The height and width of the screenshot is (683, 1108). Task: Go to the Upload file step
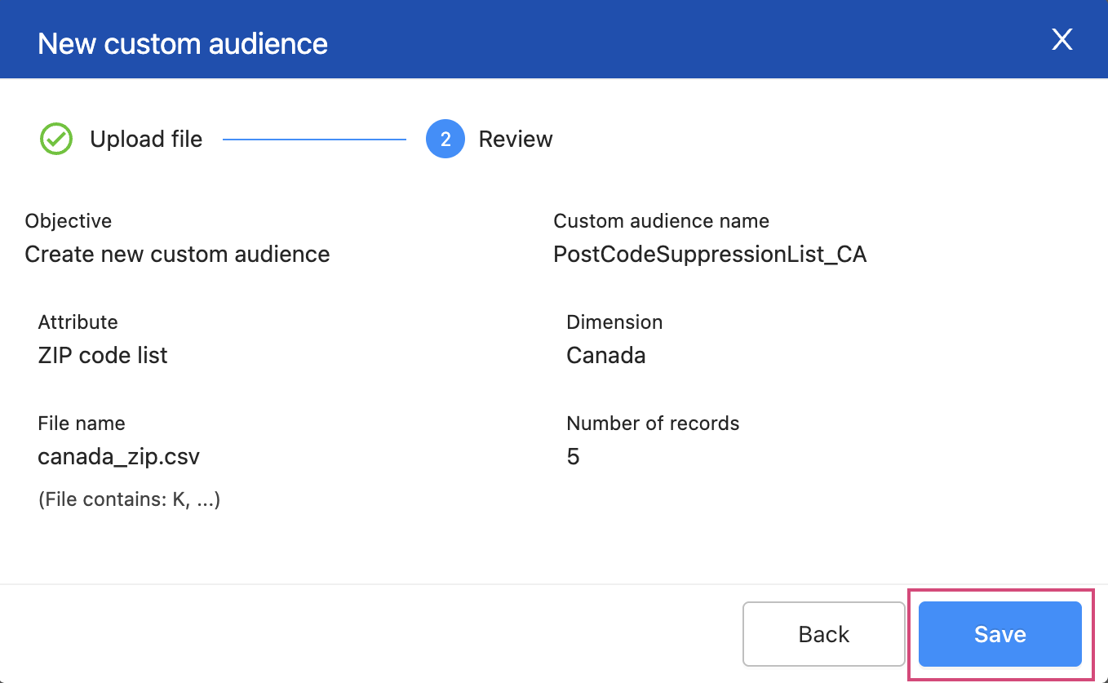(x=146, y=140)
